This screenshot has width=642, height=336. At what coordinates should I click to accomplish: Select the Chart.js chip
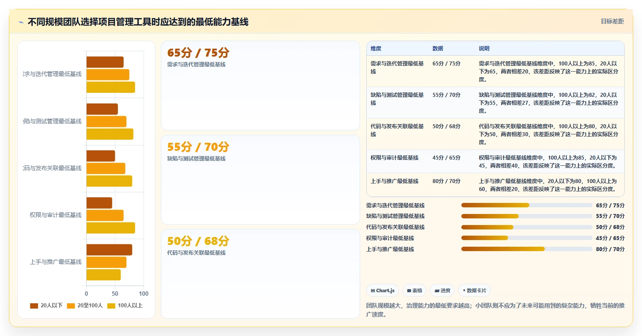pos(383,290)
